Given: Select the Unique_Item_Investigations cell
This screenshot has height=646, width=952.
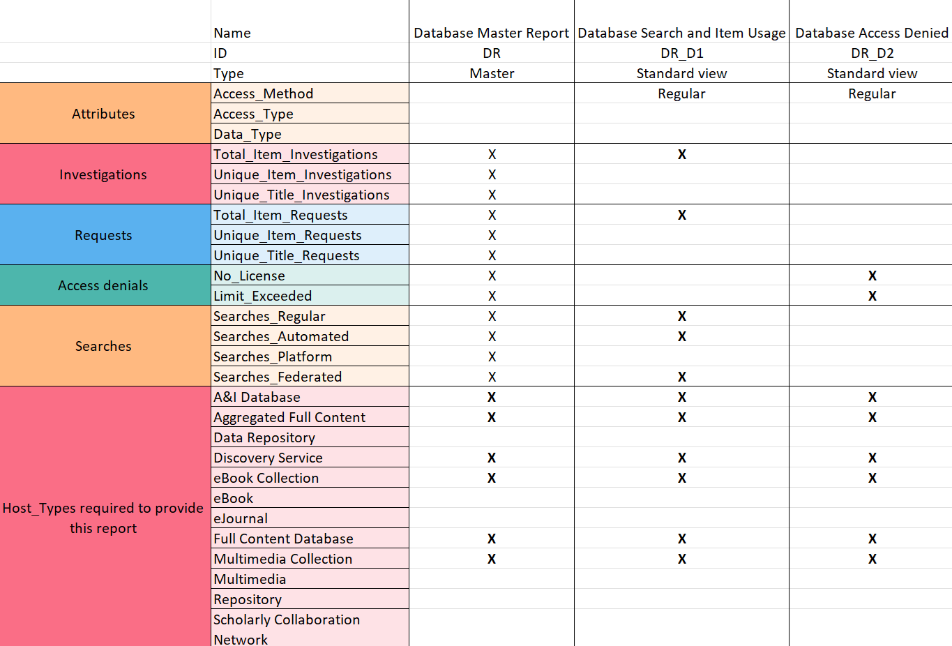Looking at the screenshot, I should (310, 174).
